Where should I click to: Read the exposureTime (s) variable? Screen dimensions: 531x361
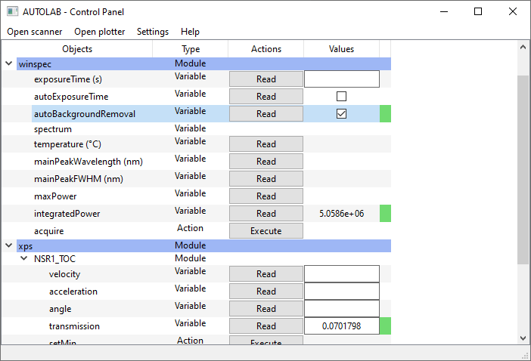(x=266, y=79)
